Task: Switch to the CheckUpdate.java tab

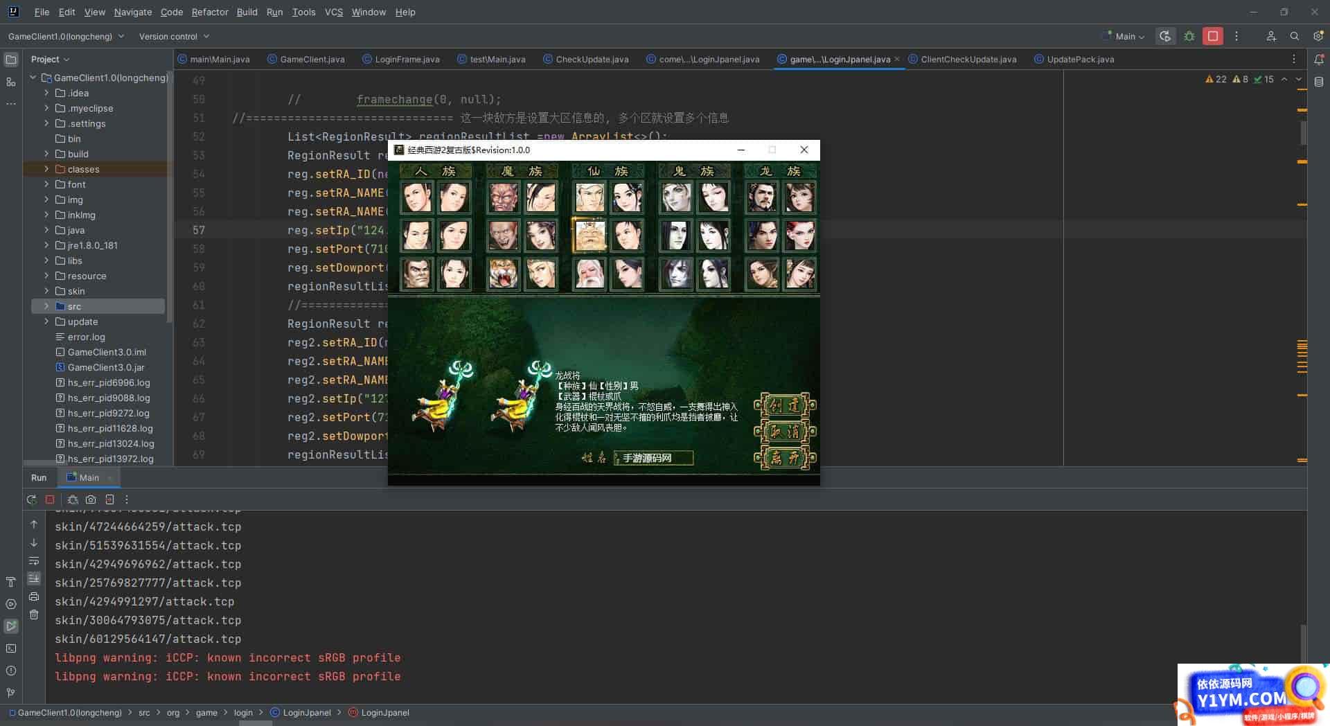Action: click(x=586, y=60)
